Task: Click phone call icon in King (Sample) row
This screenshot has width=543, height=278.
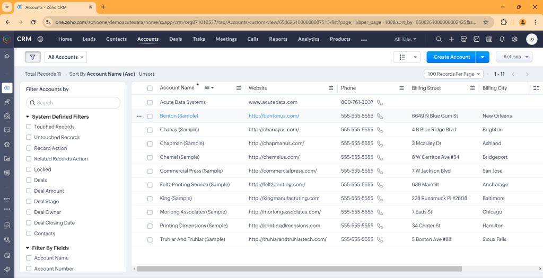Action: pyautogui.click(x=380, y=199)
